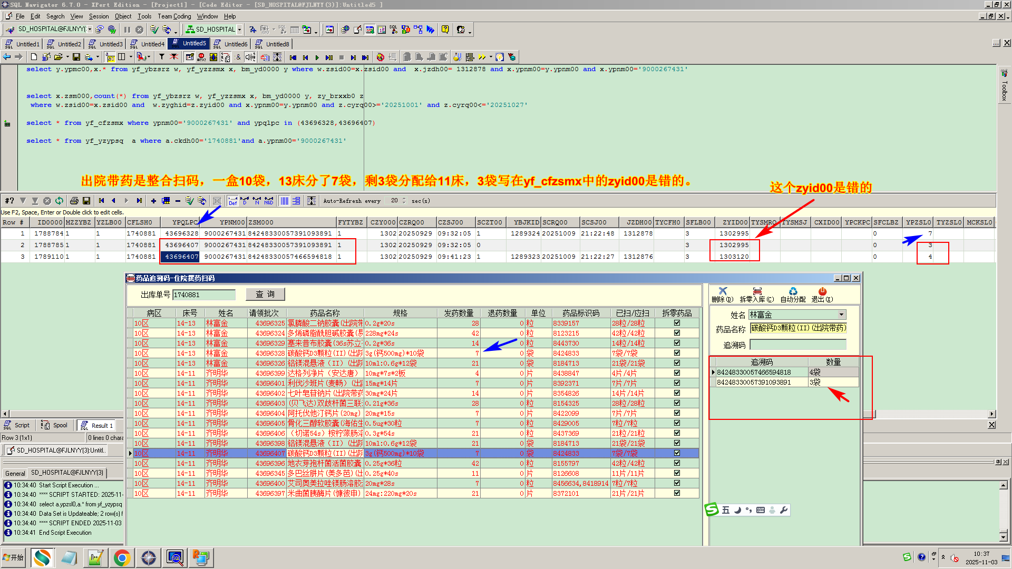Click the 追溯码 input field
The height and width of the screenshot is (569, 1012).
797,345
